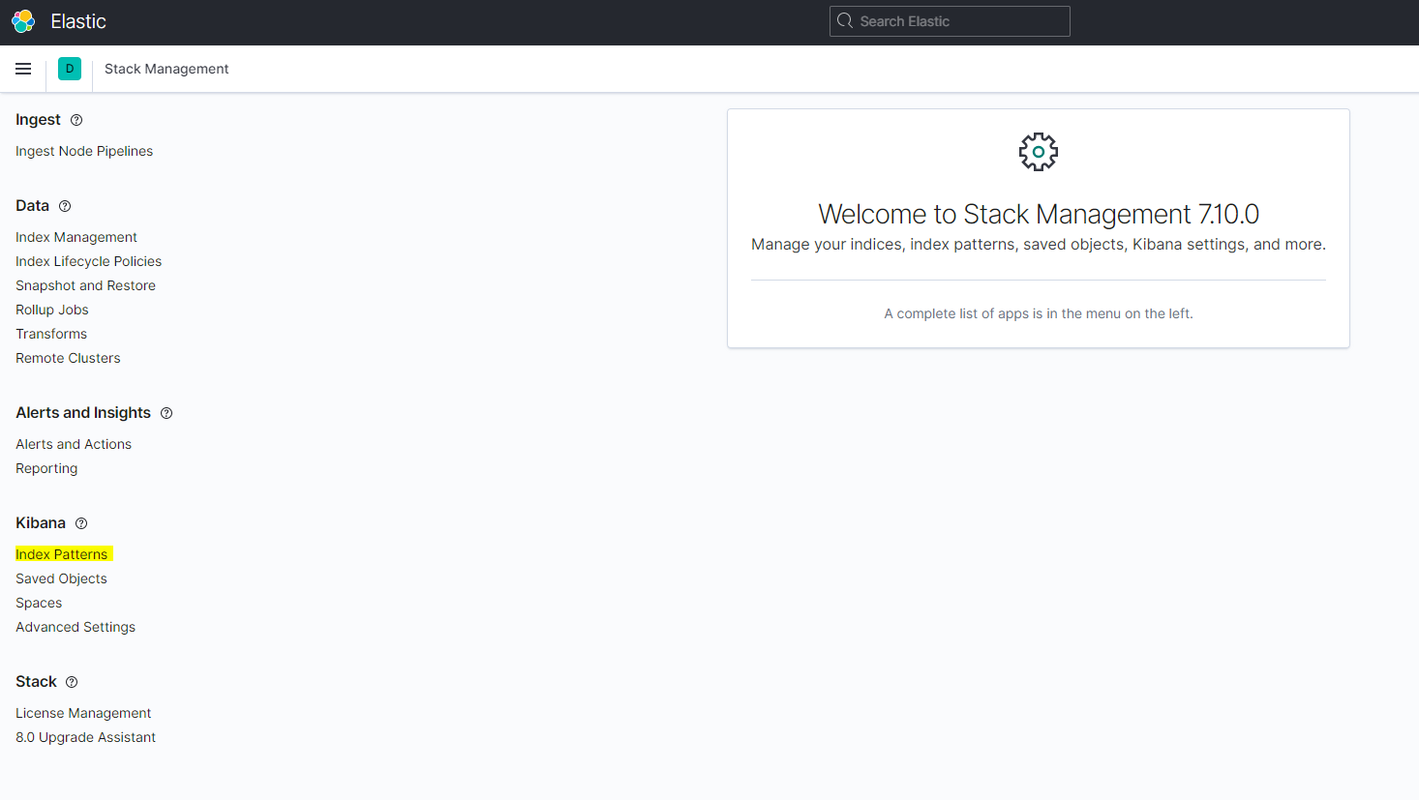Click the green D space avatar
1419x800 pixels.
pyautogui.click(x=70, y=69)
